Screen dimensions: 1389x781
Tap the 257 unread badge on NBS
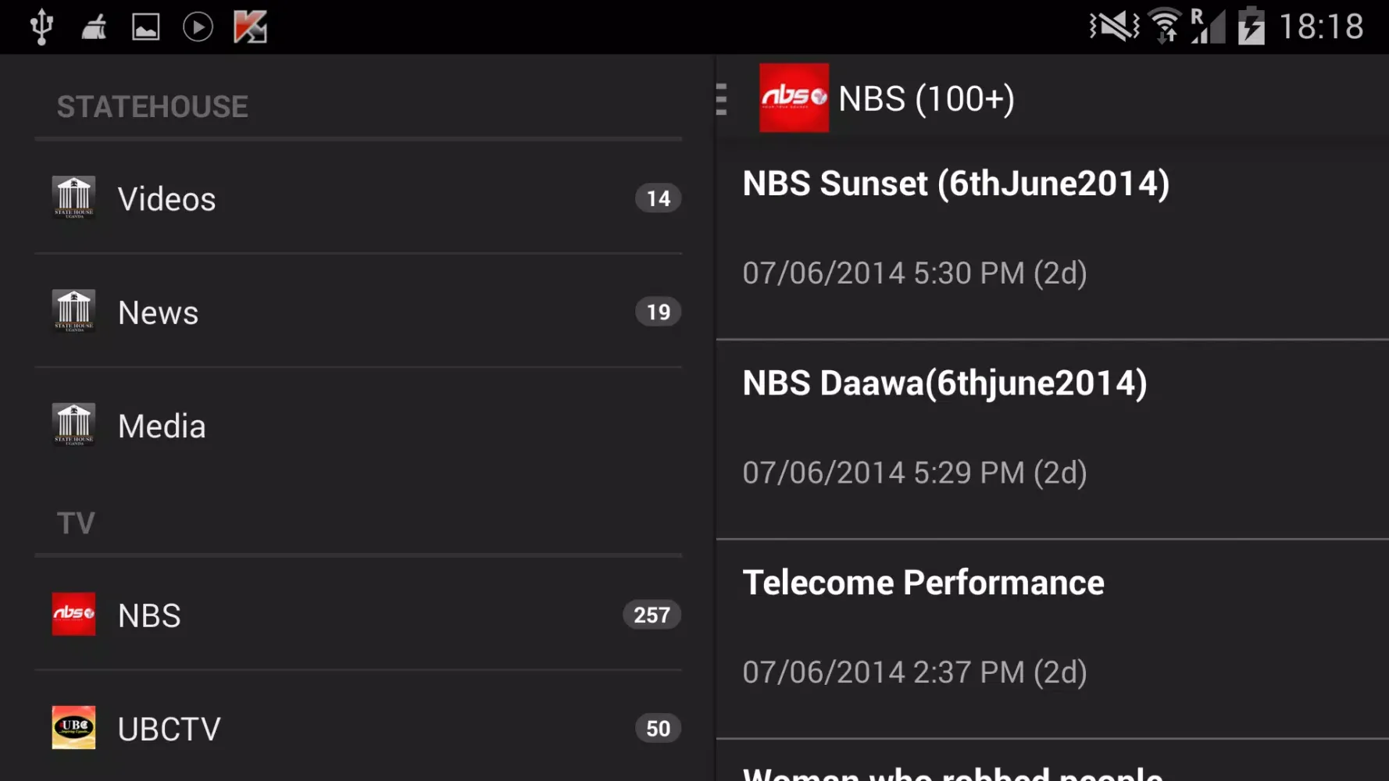[x=651, y=615]
